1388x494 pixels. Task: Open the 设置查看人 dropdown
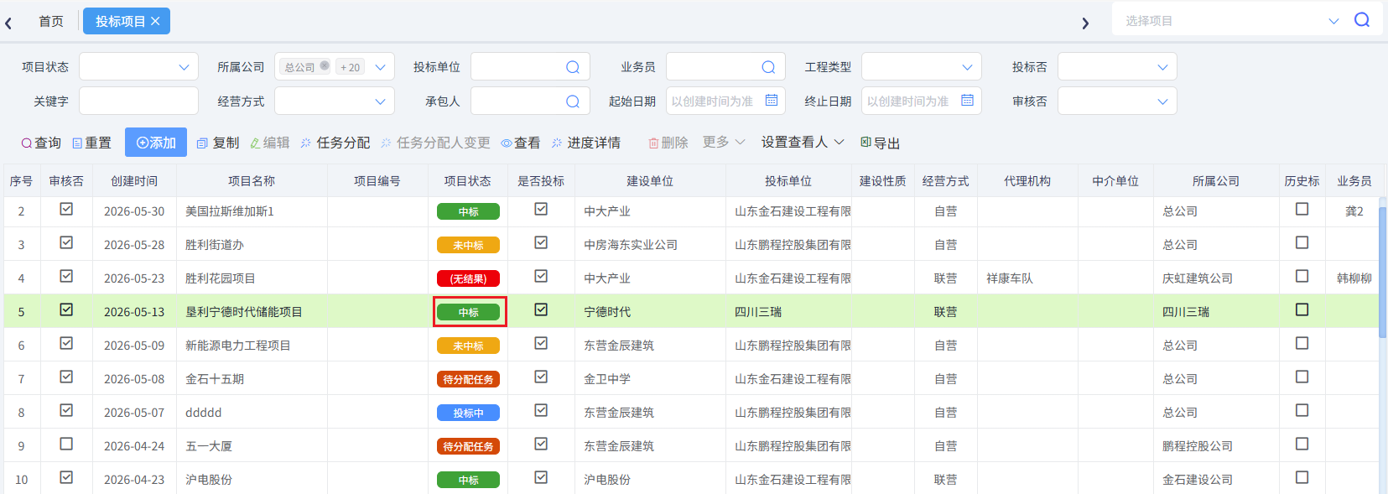tap(803, 142)
